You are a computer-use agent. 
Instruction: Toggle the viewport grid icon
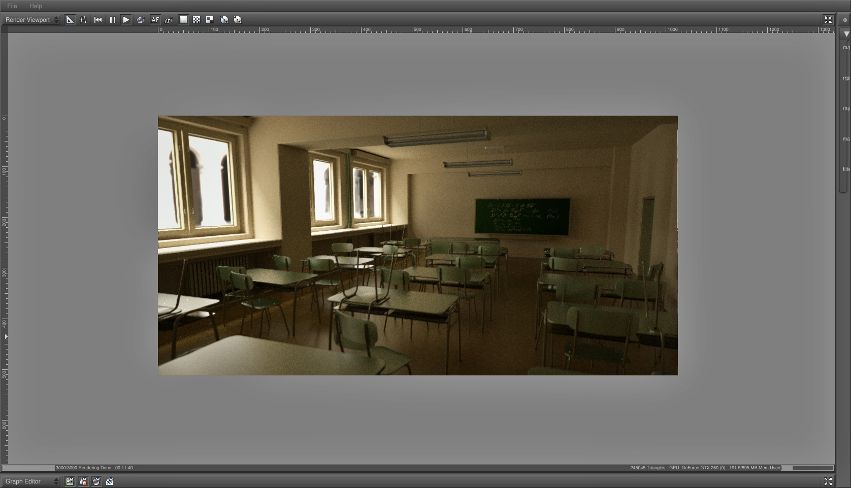click(83, 20)
